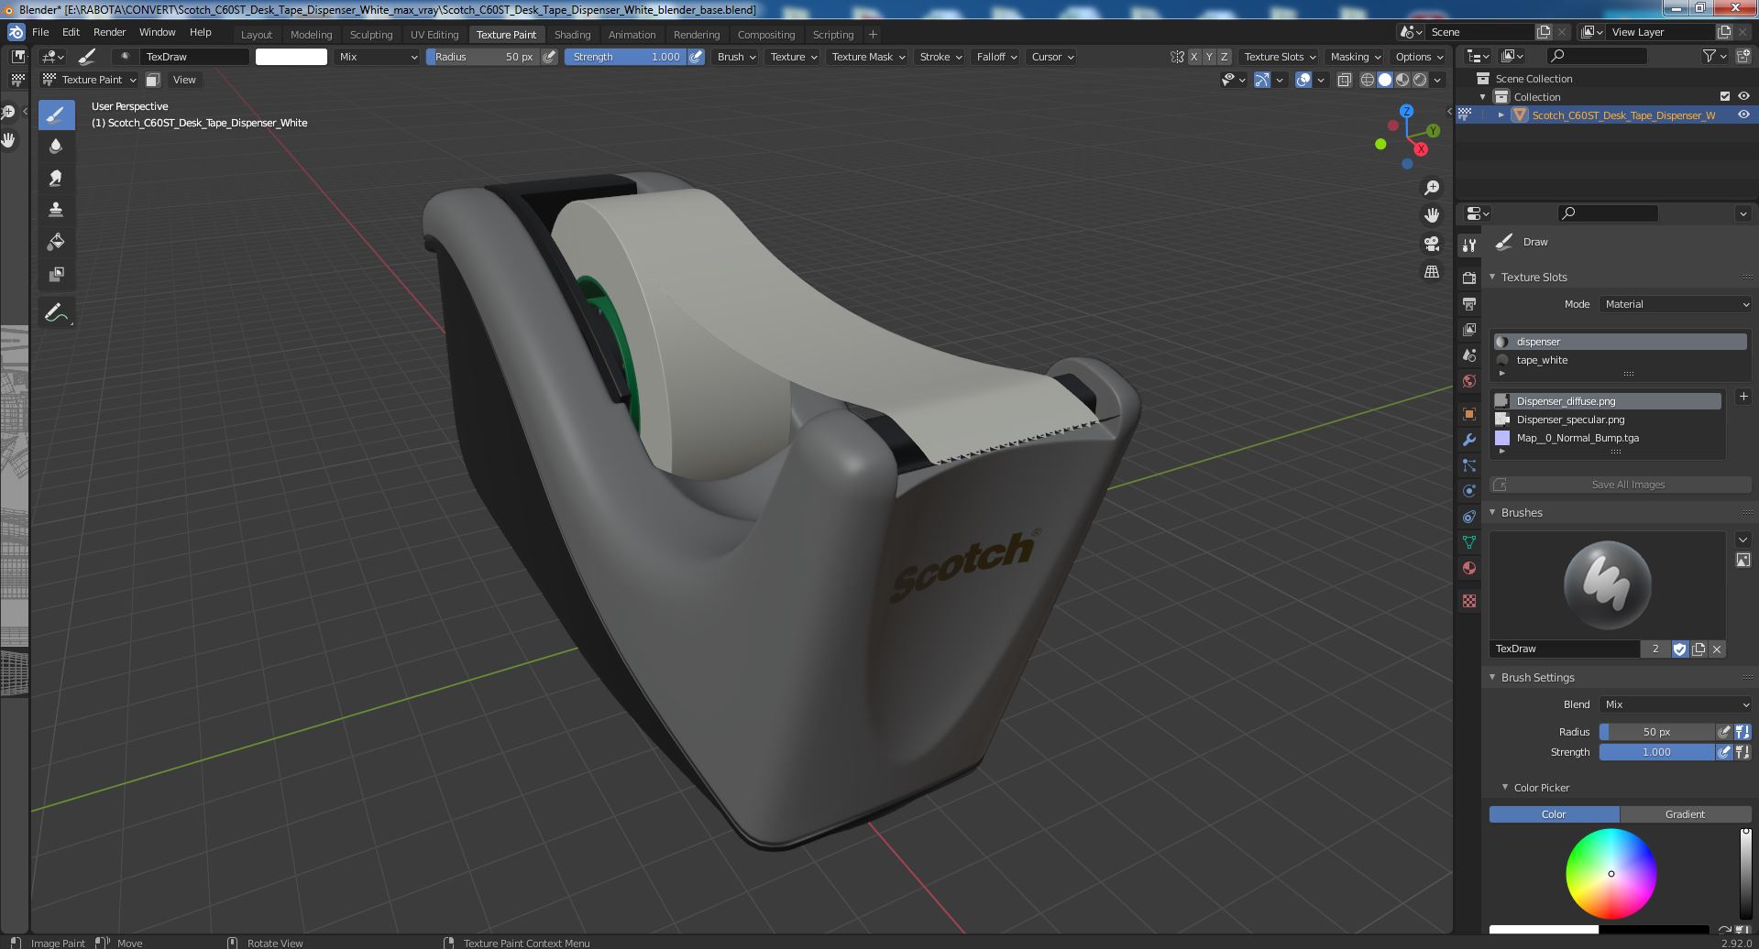Open the Render menu
Viewport: 1759px width, 949px height.
109,32
